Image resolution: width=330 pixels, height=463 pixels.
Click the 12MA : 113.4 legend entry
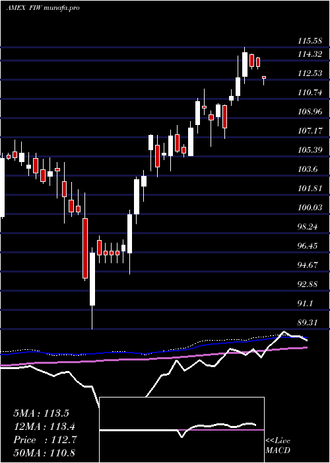pos(44,427)
